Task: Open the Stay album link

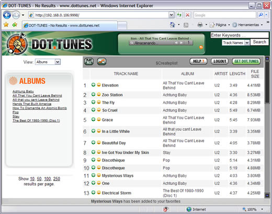Action: pos(16,116)
